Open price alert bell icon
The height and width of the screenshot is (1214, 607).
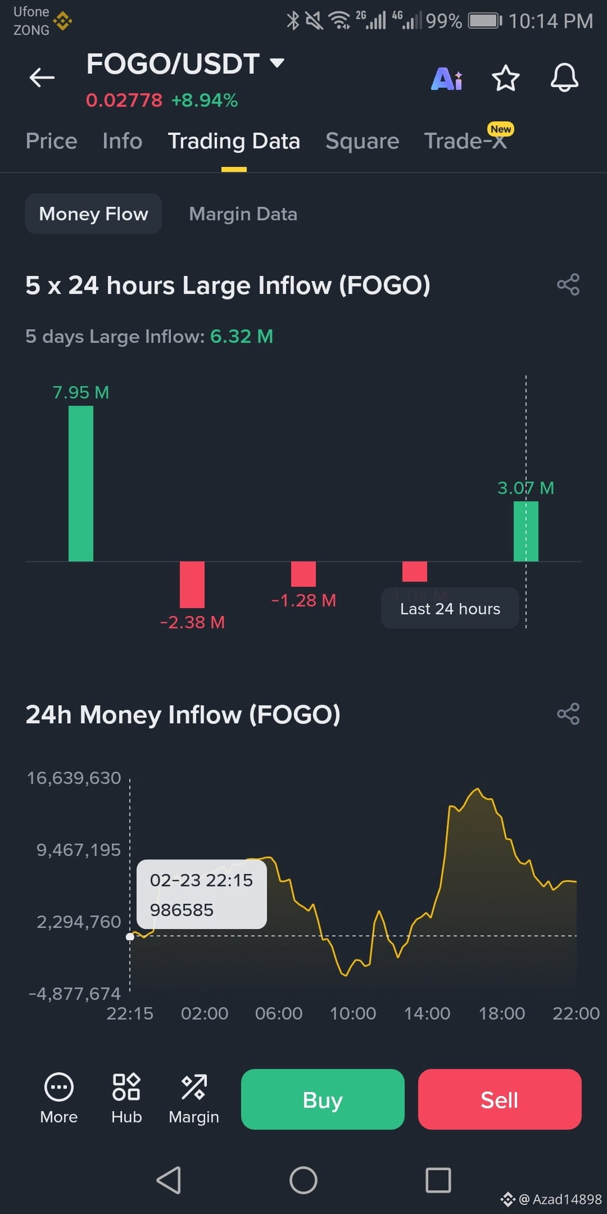click(x=564, y=78)
